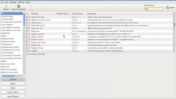Sort by the Package column header

(43, 13)
